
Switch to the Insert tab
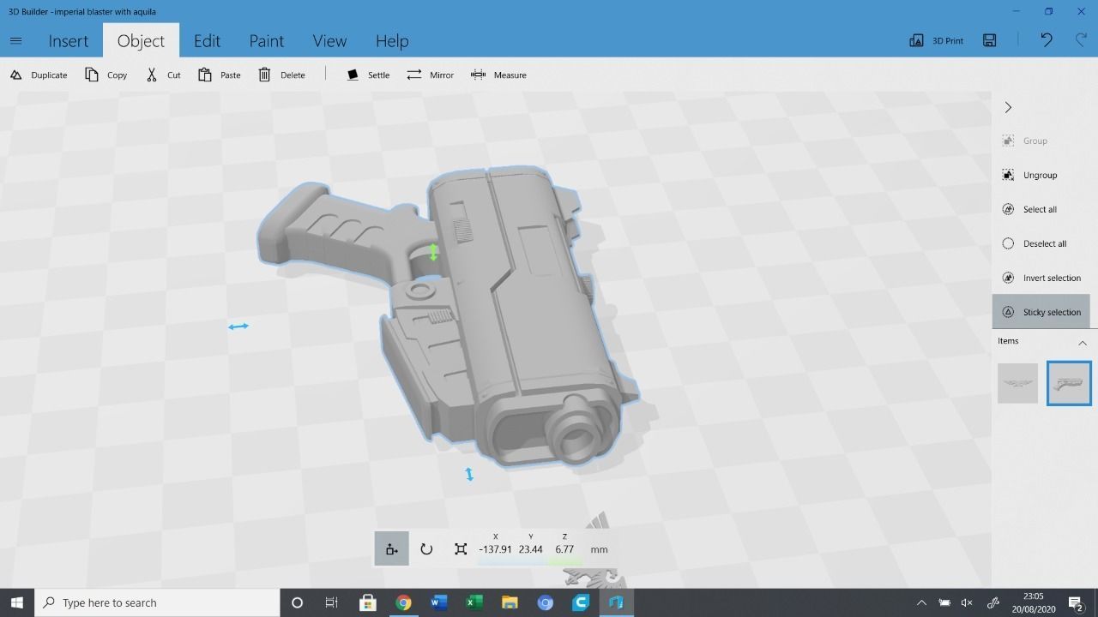69,40
